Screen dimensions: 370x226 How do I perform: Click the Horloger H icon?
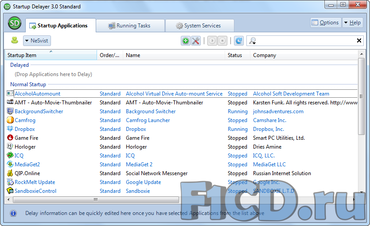point(10,146)
